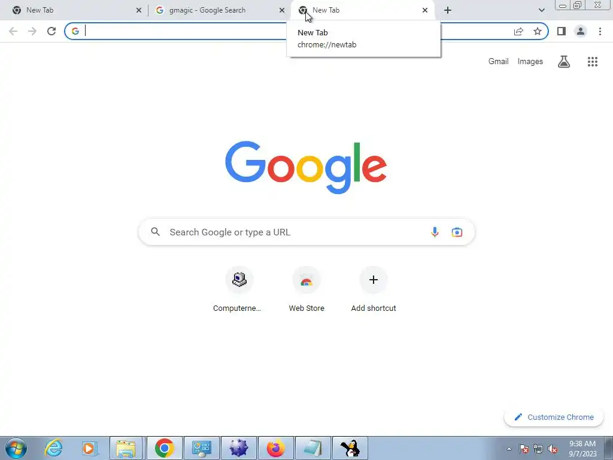Share this page icon in address bar
This screenshot has height=460, width=613.
pyautogui.click(x=518, y=31)
